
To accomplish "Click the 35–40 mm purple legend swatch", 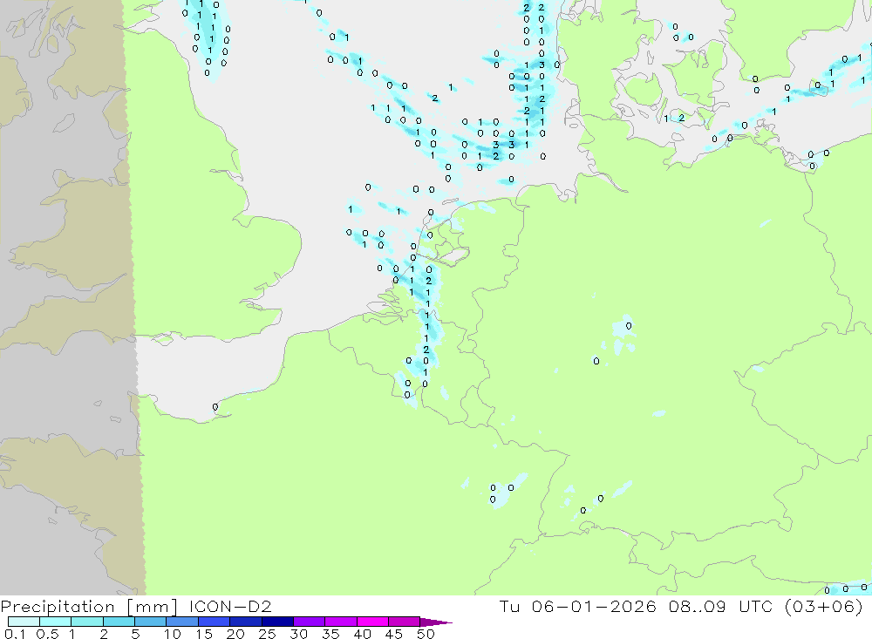I will [340, 622].
